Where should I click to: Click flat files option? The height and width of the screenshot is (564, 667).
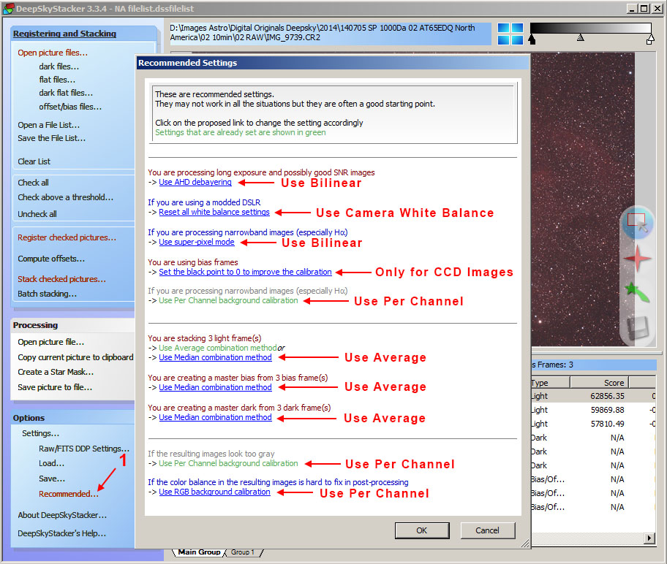tap(57, 80)
